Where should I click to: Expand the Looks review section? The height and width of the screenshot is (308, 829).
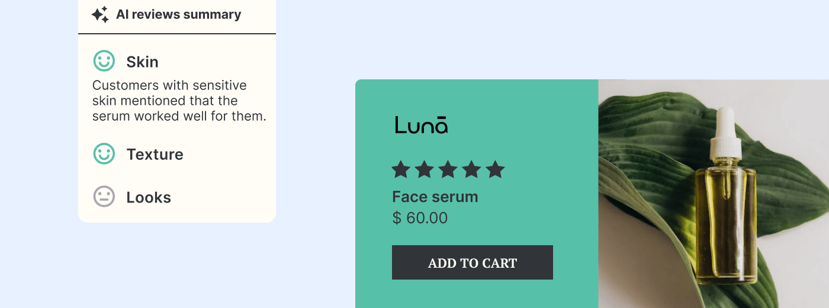149,197
